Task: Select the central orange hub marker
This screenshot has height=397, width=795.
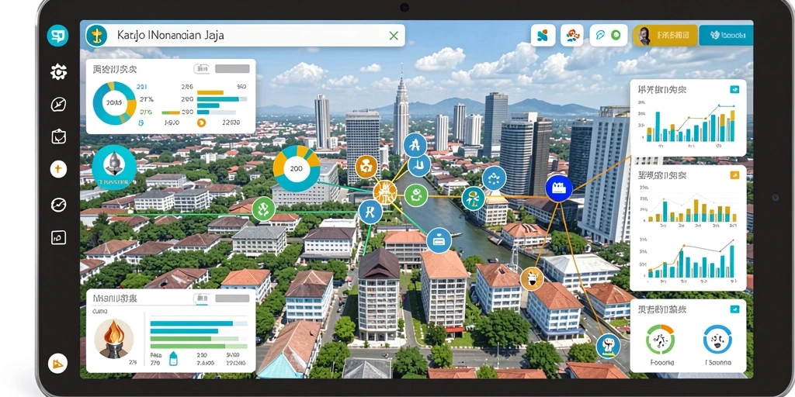Action: click(x=385, y=192)
